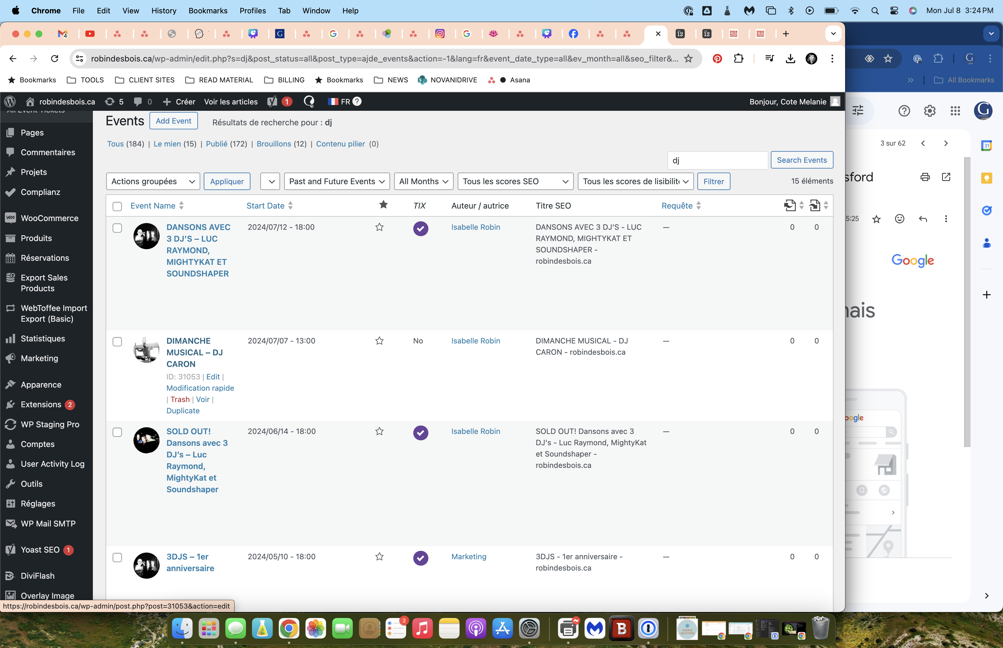Open the Chrome extensions puzzle icon
Screen dimensions: 1003x648
pos(738,59)
